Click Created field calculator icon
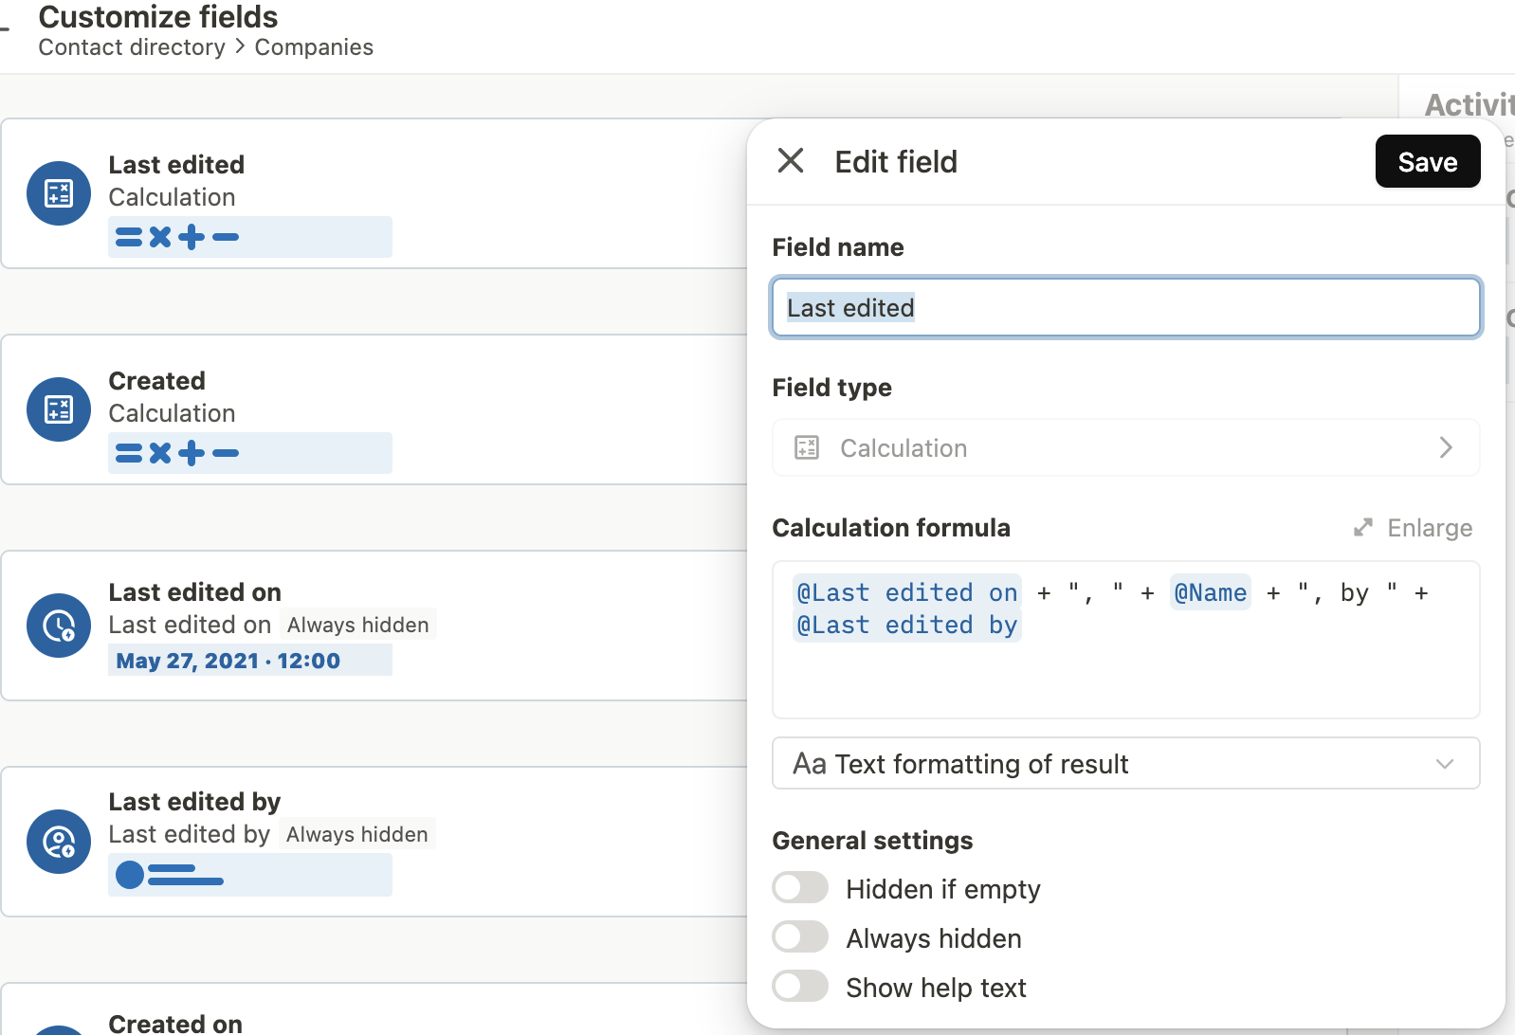1515x1035 pixels. 59,409
